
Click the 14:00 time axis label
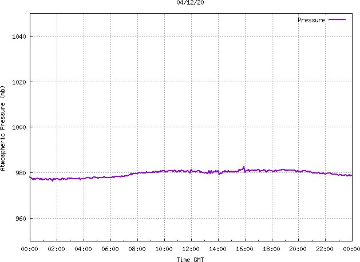click(x=217, y=249)
